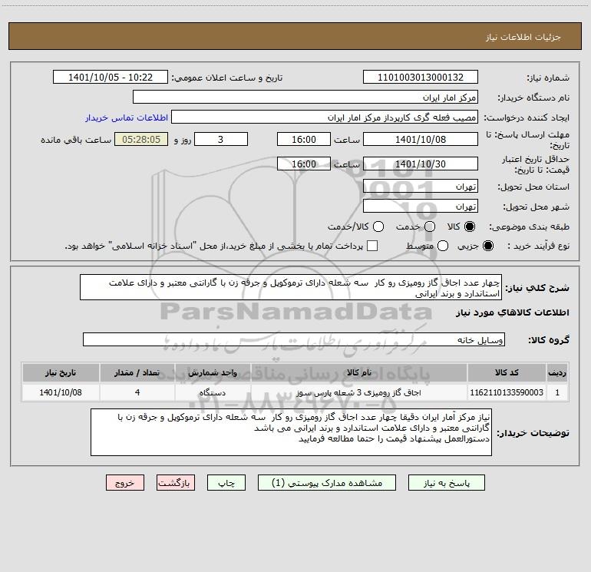Click the remaining days field showing 3
This screenshot has width=591, height=572.
point(221,139)
